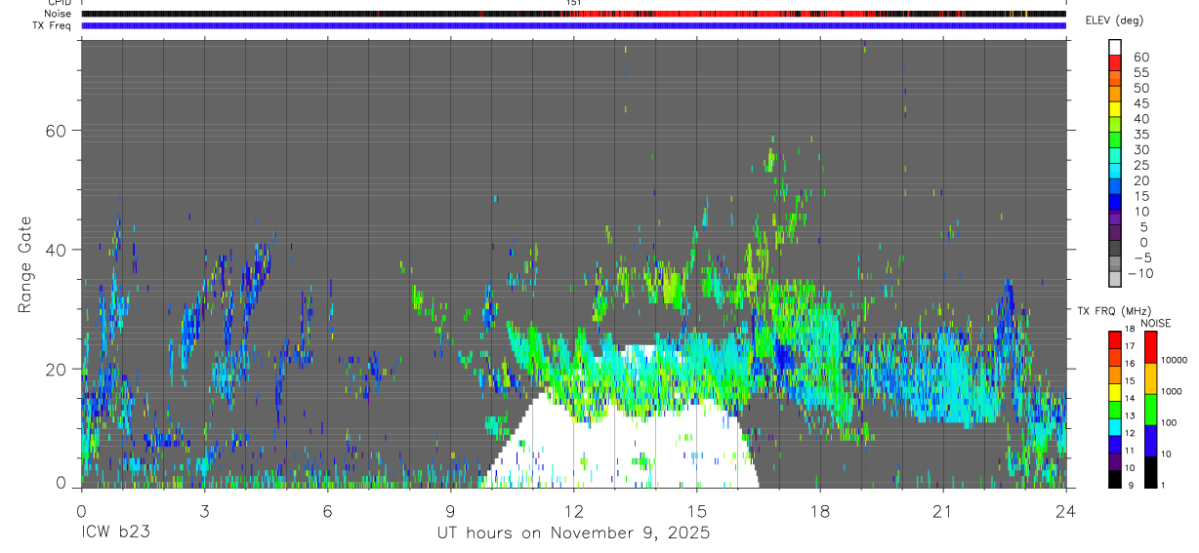
Task: Click x-axis tick label '18' under the plot
Action: (x=819, y=511)
